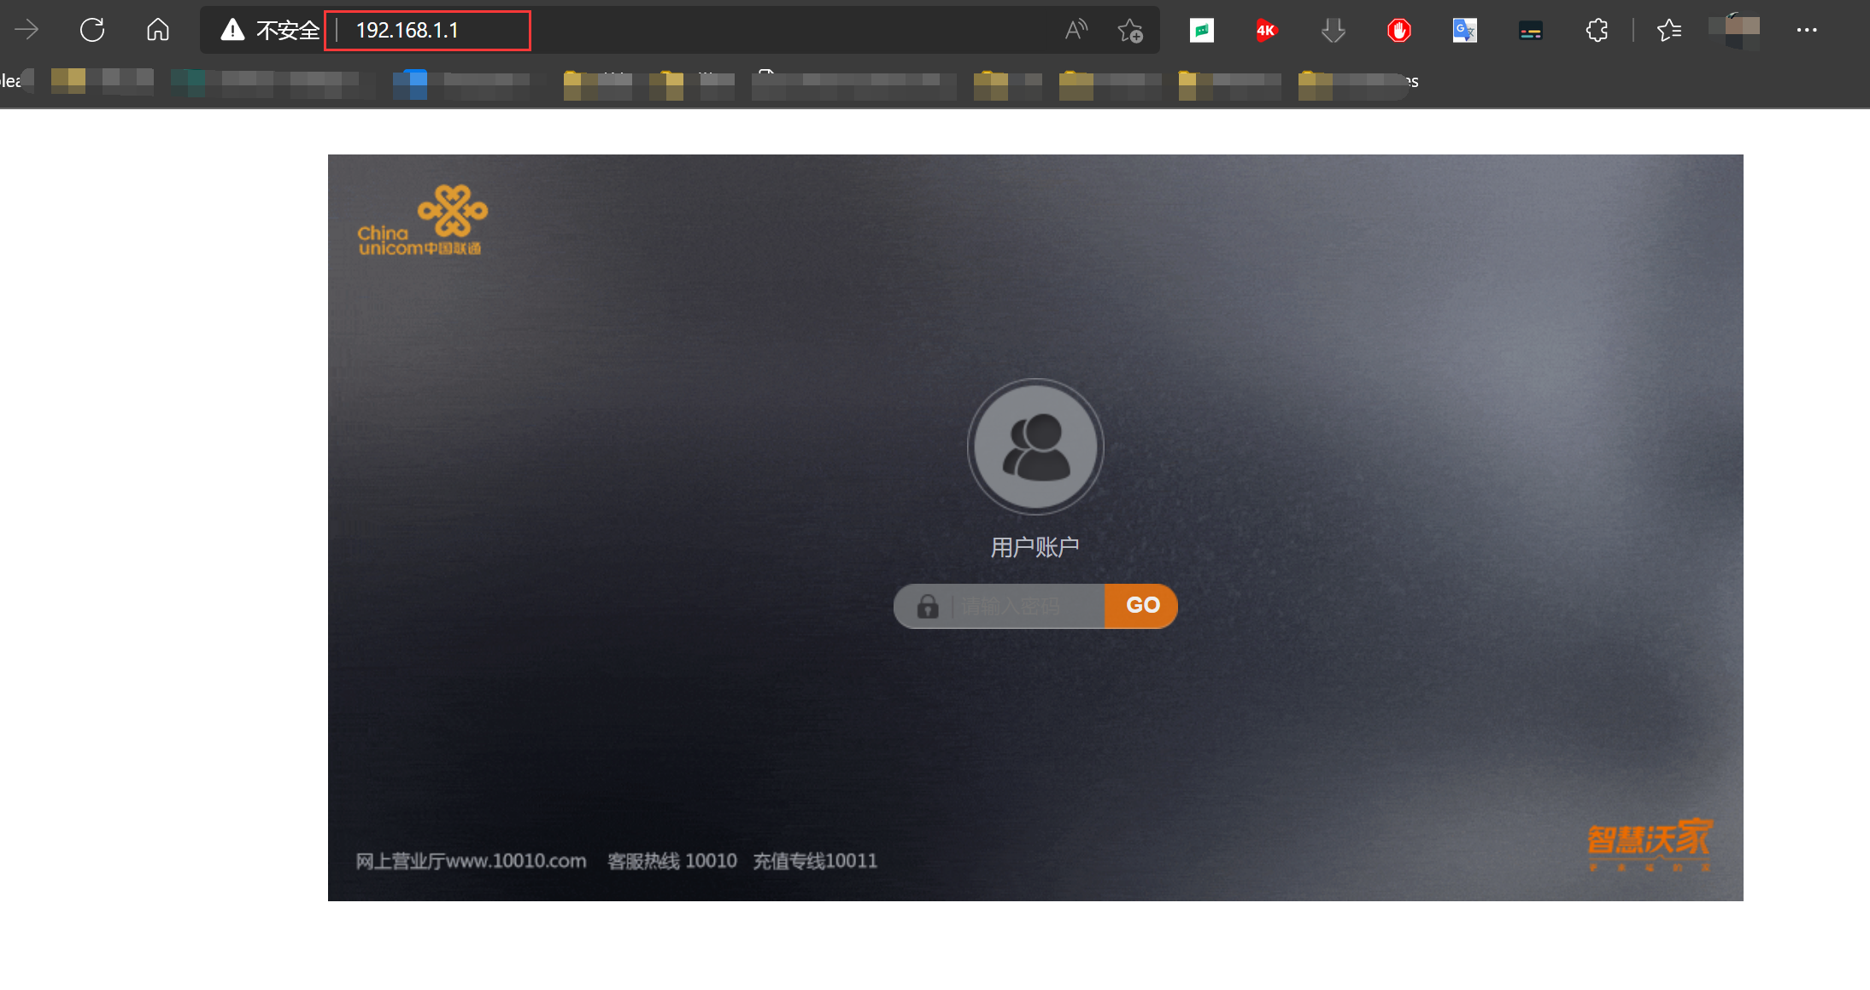Click the red ad blocker extension
This screenshot has height=990, width=1870.
(x=1398, y=31)
